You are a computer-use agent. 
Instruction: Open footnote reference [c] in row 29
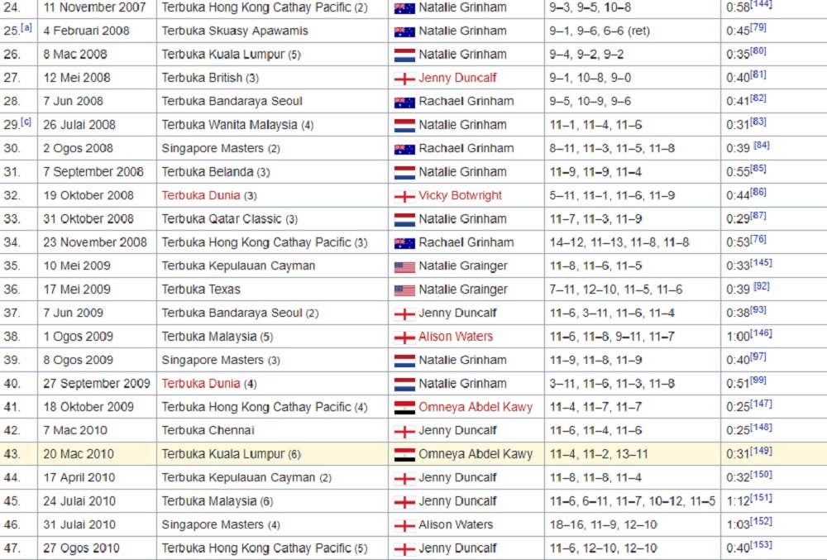26,122
